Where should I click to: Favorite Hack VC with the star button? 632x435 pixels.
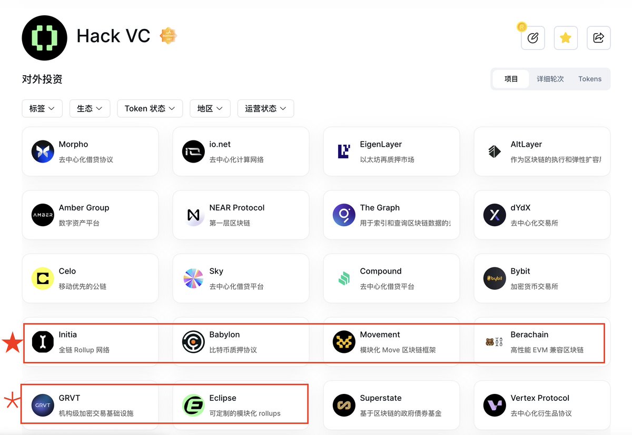click(566, 38)
